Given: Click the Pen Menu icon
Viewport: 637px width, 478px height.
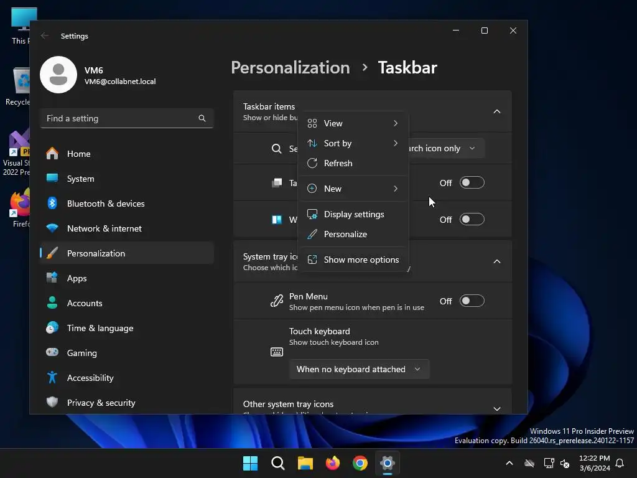Looking at the screenshot, I should [277, 301].
